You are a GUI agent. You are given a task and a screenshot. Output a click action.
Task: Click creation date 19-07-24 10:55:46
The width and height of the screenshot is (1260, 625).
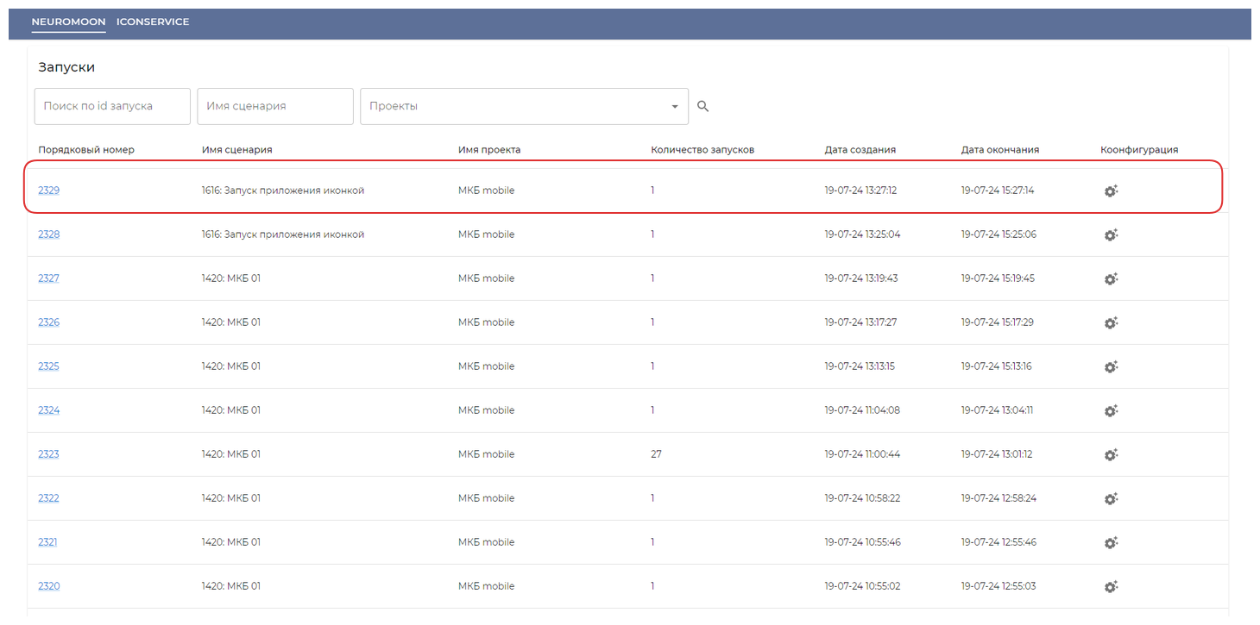pos(862,542)
